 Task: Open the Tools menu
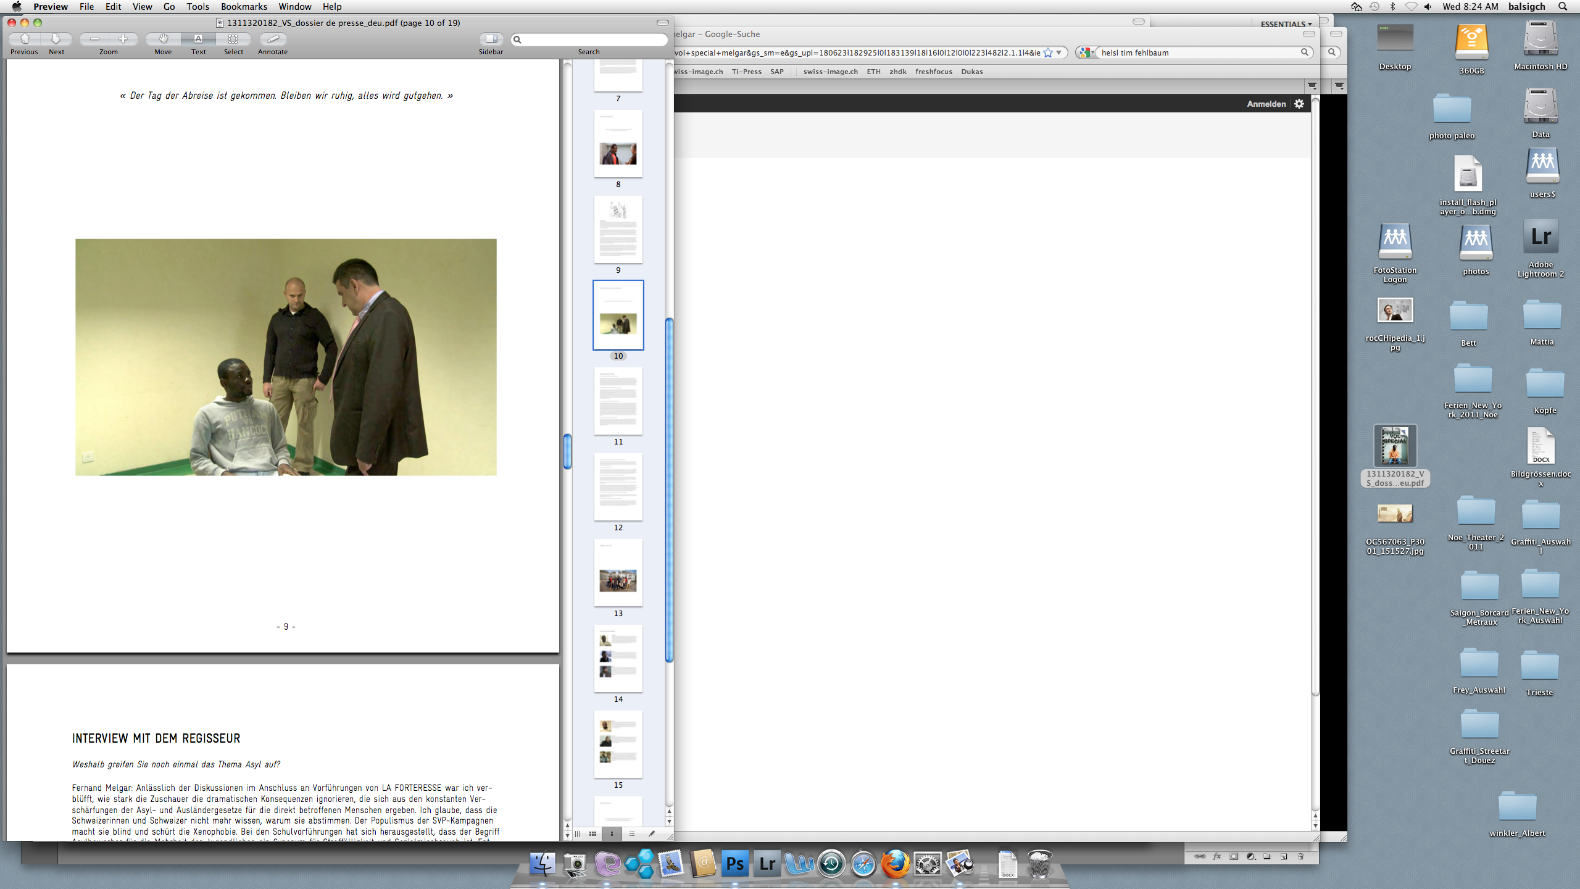(x=197, y=7)
